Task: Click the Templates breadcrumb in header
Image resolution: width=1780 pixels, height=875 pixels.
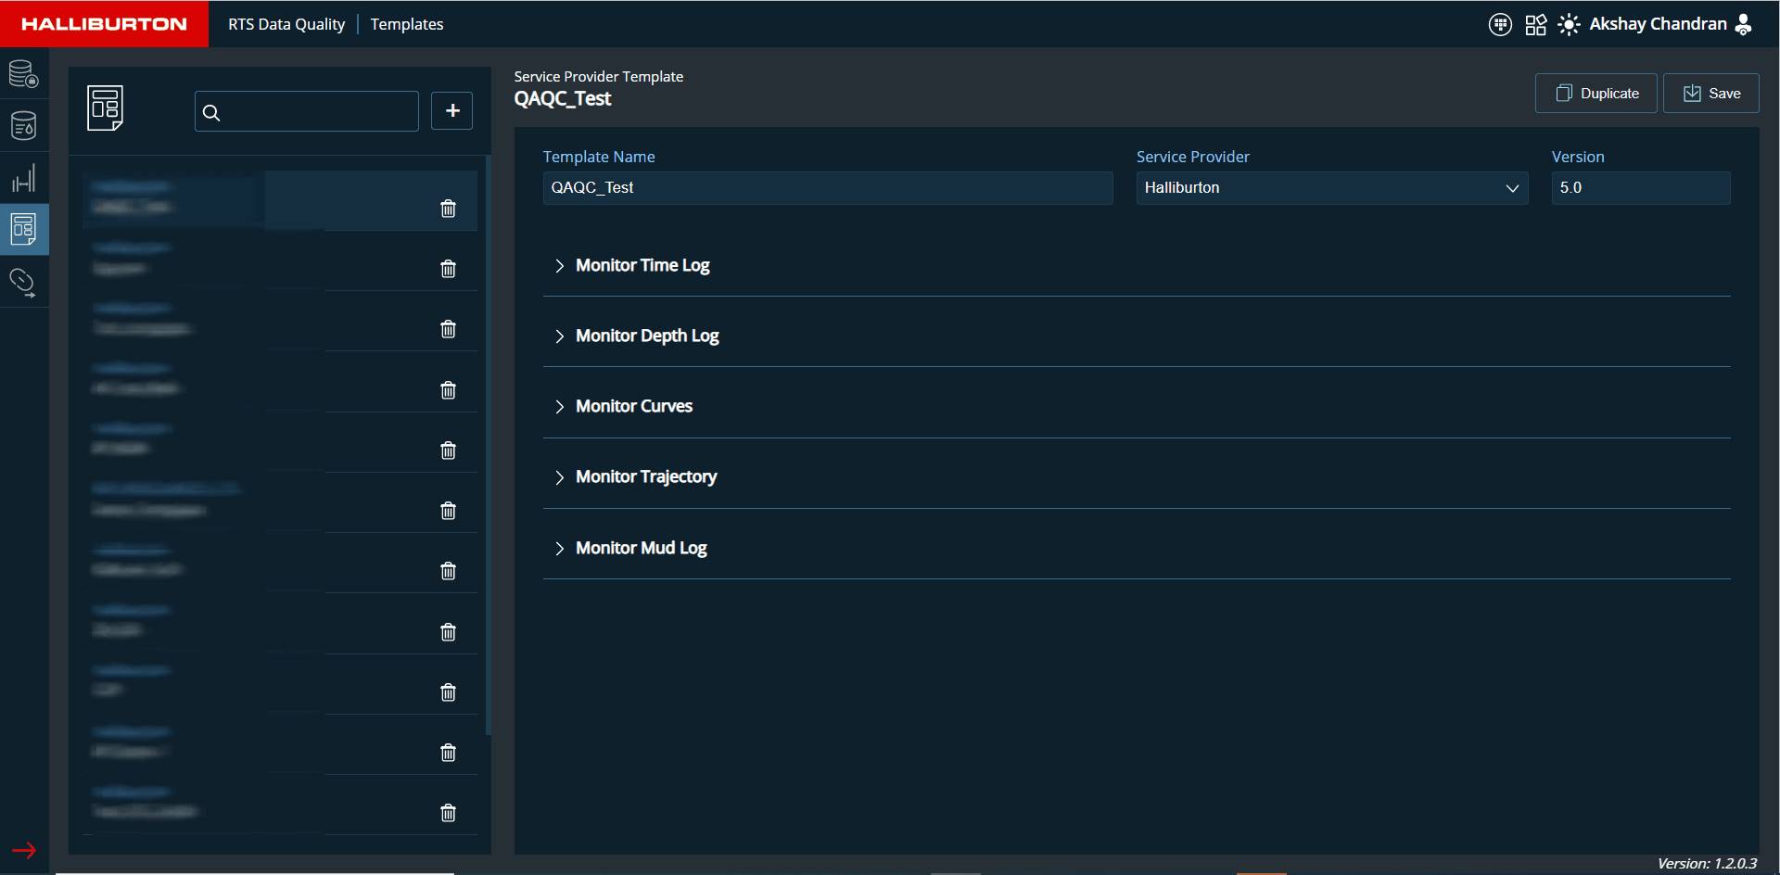Action: point(407,24)
